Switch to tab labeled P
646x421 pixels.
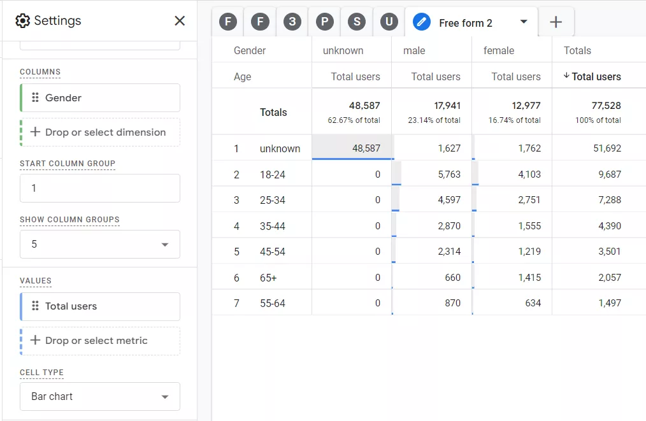(325, 22)
